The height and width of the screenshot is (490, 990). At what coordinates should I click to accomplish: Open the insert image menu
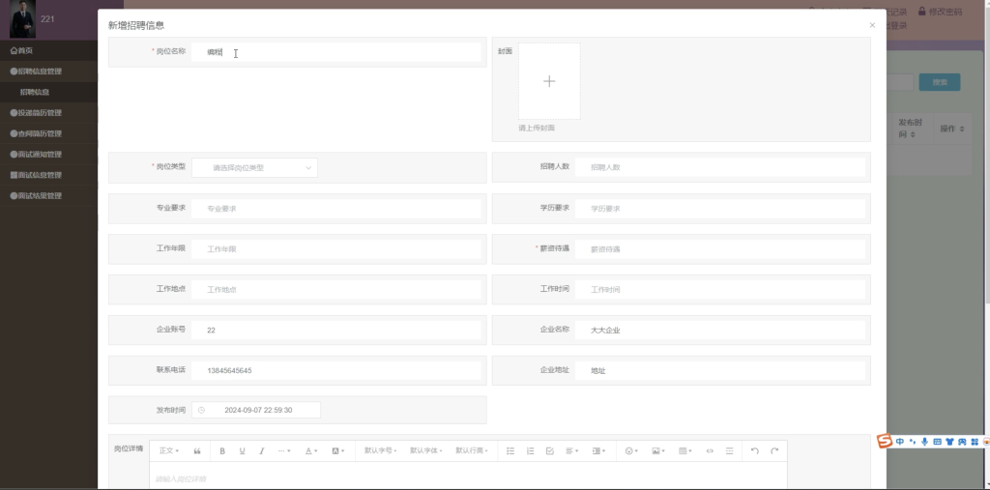[x=658, y=450]
